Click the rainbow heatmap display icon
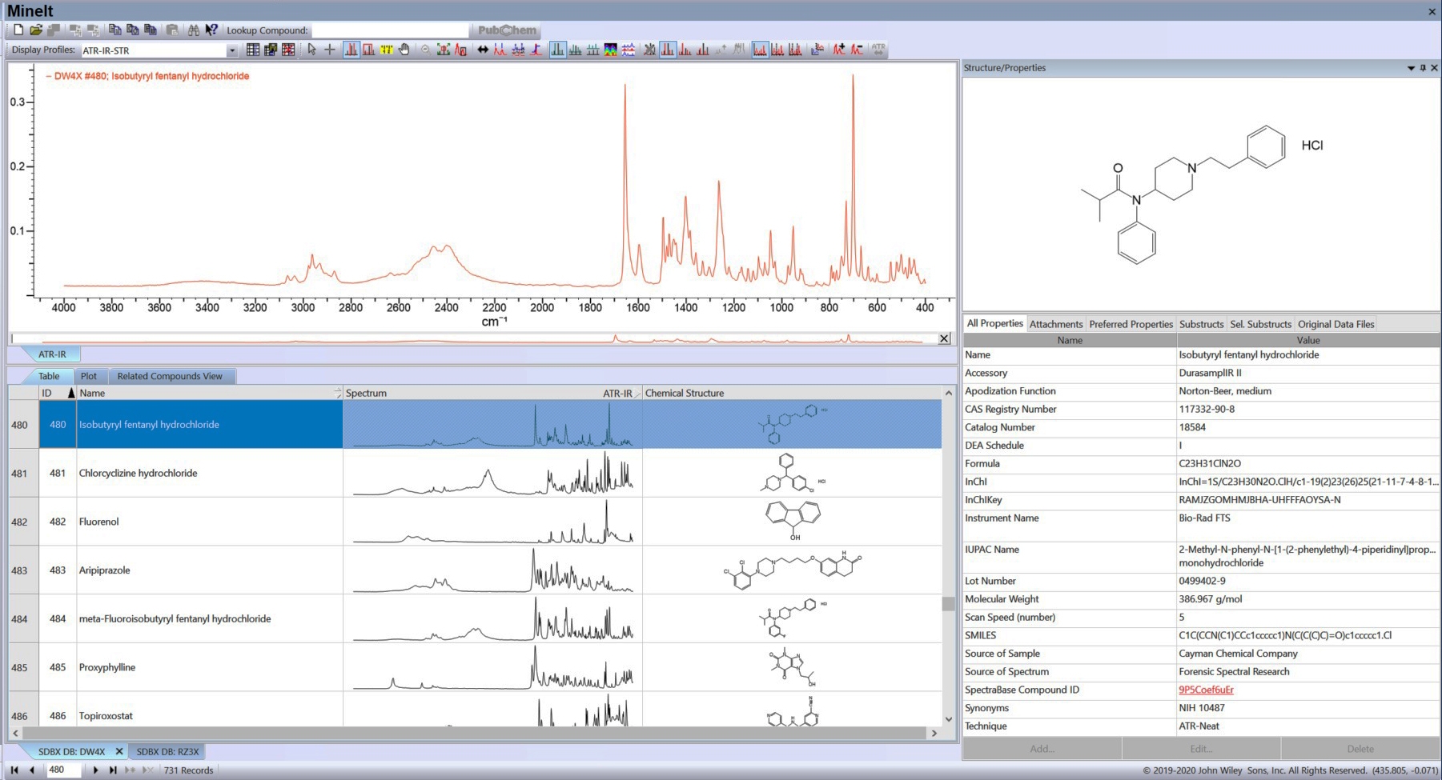This screenshot has width=1442, height=780. point(611,50)
